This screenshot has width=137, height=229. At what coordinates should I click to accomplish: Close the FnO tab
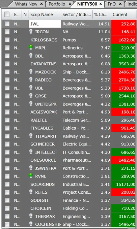click(x=120, y=4)
